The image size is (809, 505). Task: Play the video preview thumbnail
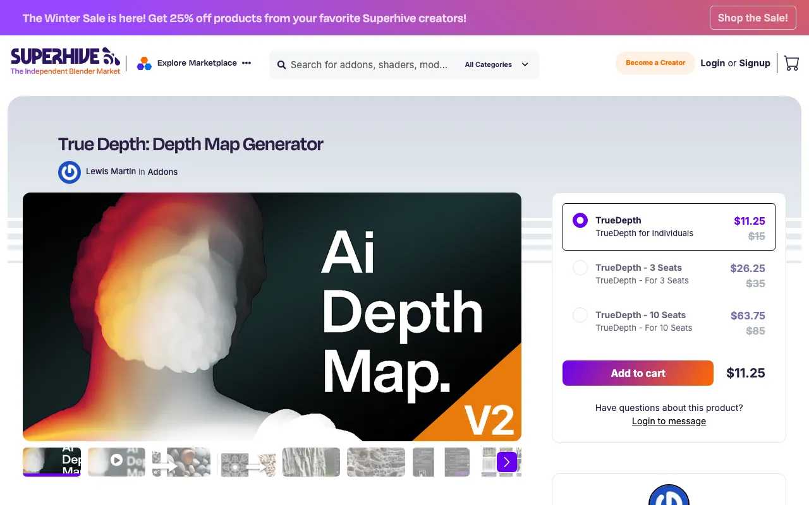tap(116, 461)
